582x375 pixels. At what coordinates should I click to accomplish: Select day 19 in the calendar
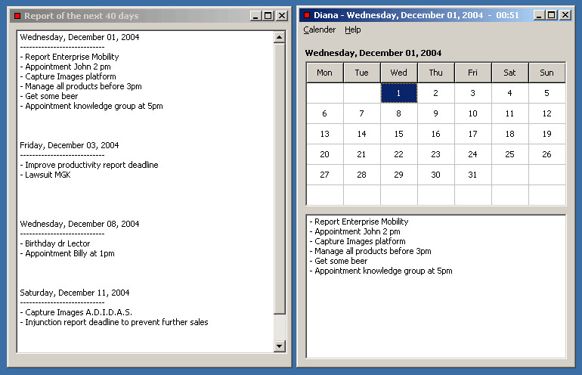pyautogui.click(x=546, y=134)
